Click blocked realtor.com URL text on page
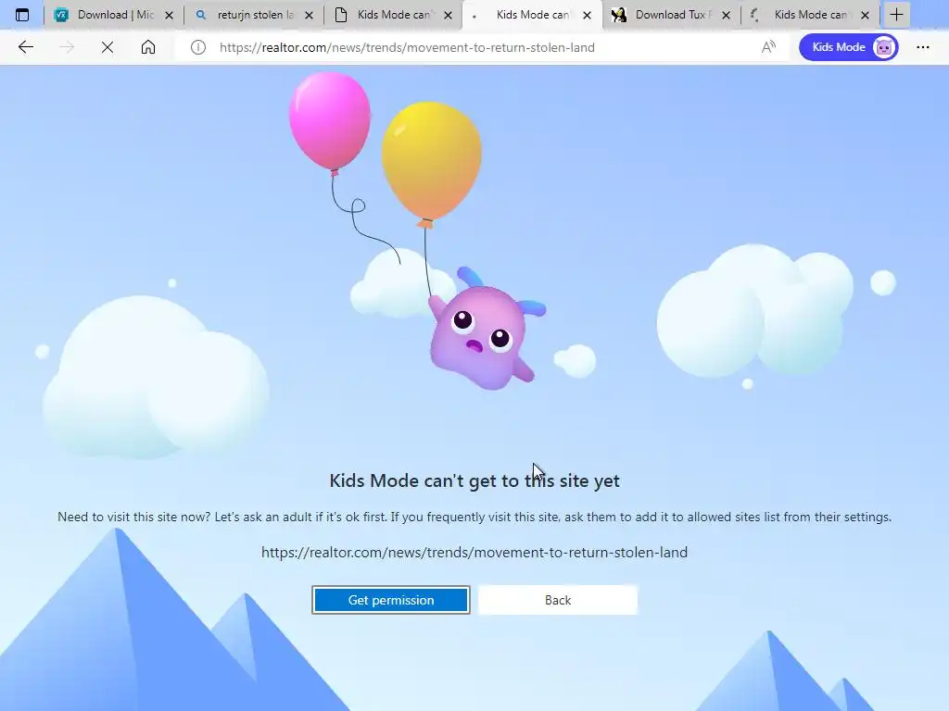 coord(474,552)
